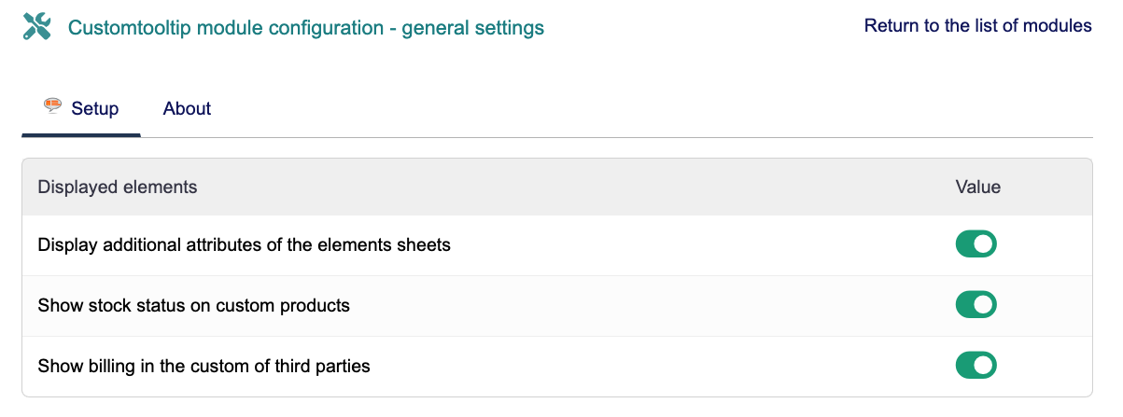Screen dimensions: 1123x417
Task: Switch off billing in third parties toggle
Action: (x=976, y=365)
